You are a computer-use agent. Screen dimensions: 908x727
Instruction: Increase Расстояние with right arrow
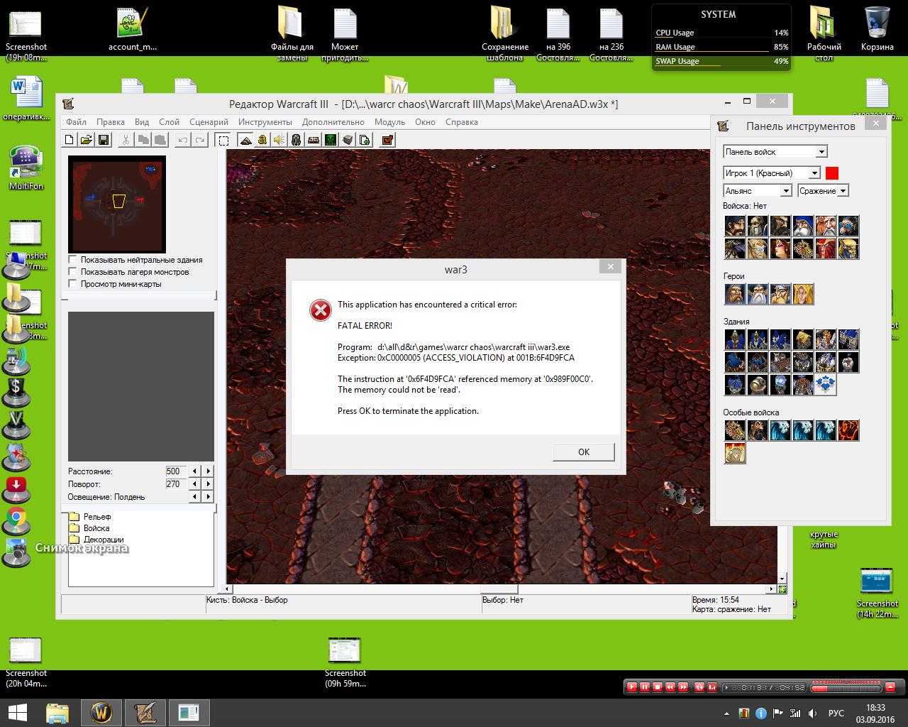tap(208, 471)
